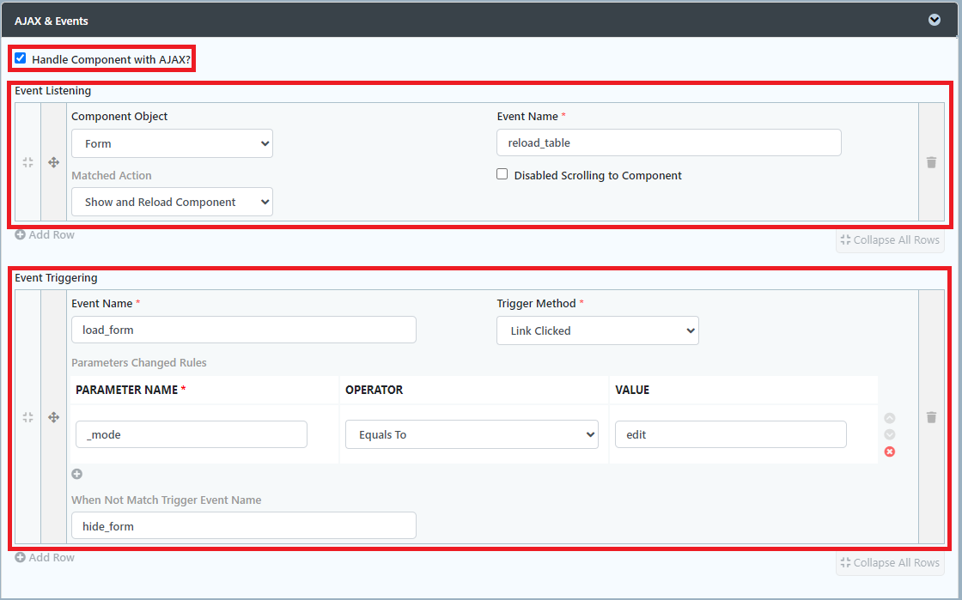The height and width of the screenshot is (600, 962).
Task: Click the Event Listening row move handle
Action: pyautogui.click(x=53, y=162)
